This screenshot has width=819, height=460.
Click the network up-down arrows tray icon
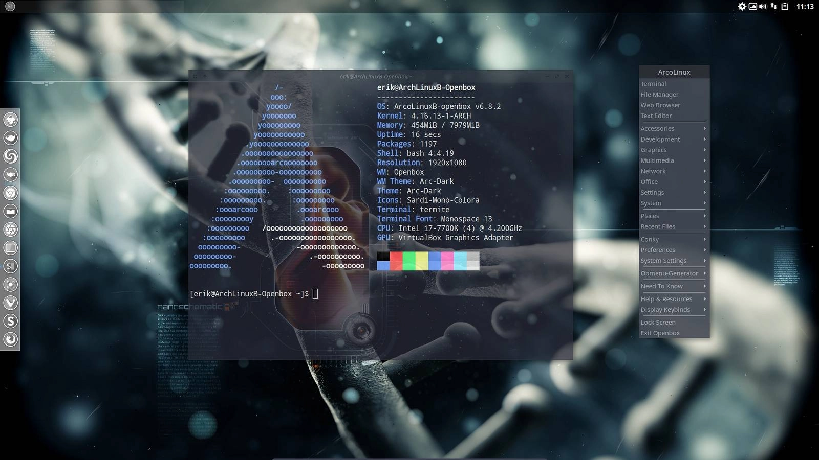click(774, 6)
